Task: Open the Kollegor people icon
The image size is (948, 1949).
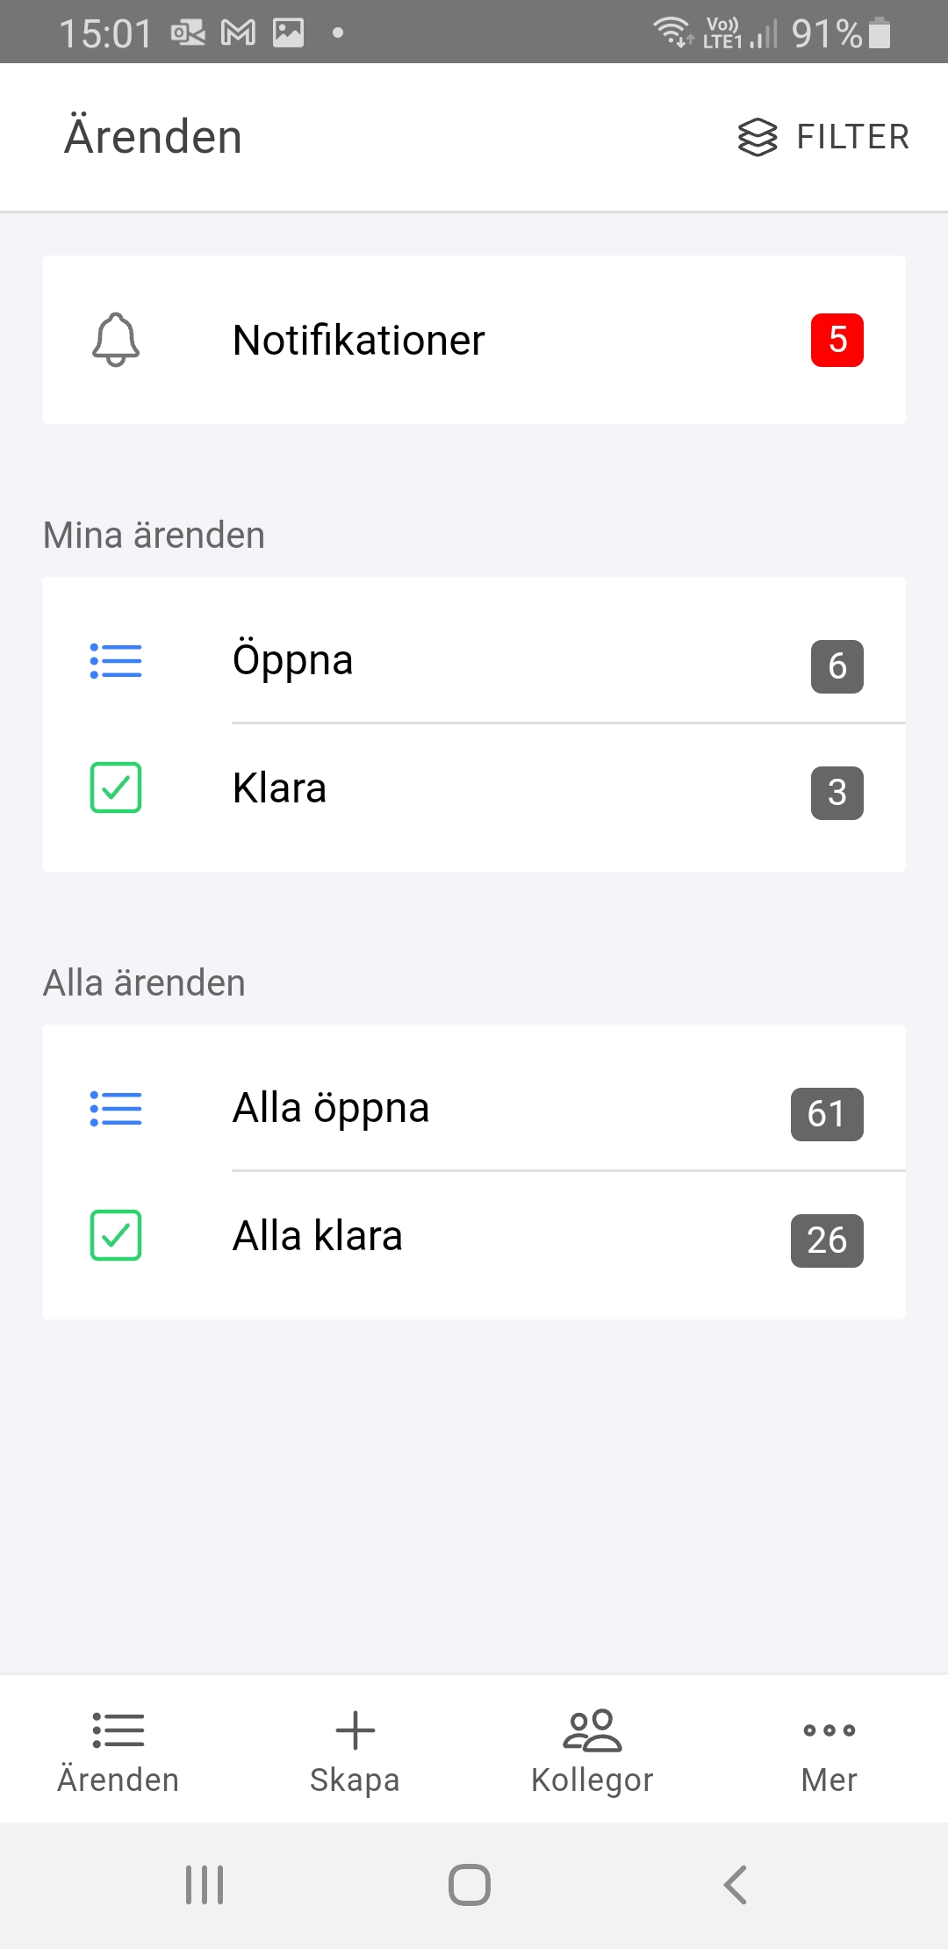Action: click(592, 1730)
